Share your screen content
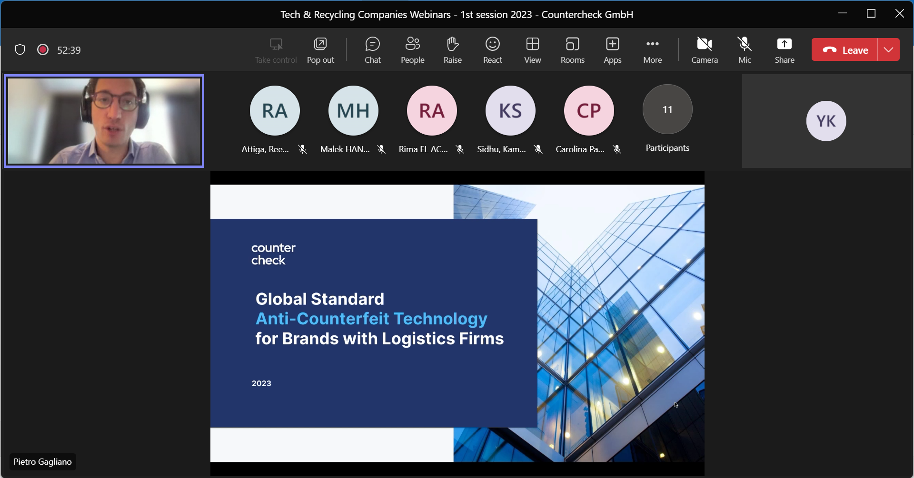This screenshot has width=914, height=478. 784,50
